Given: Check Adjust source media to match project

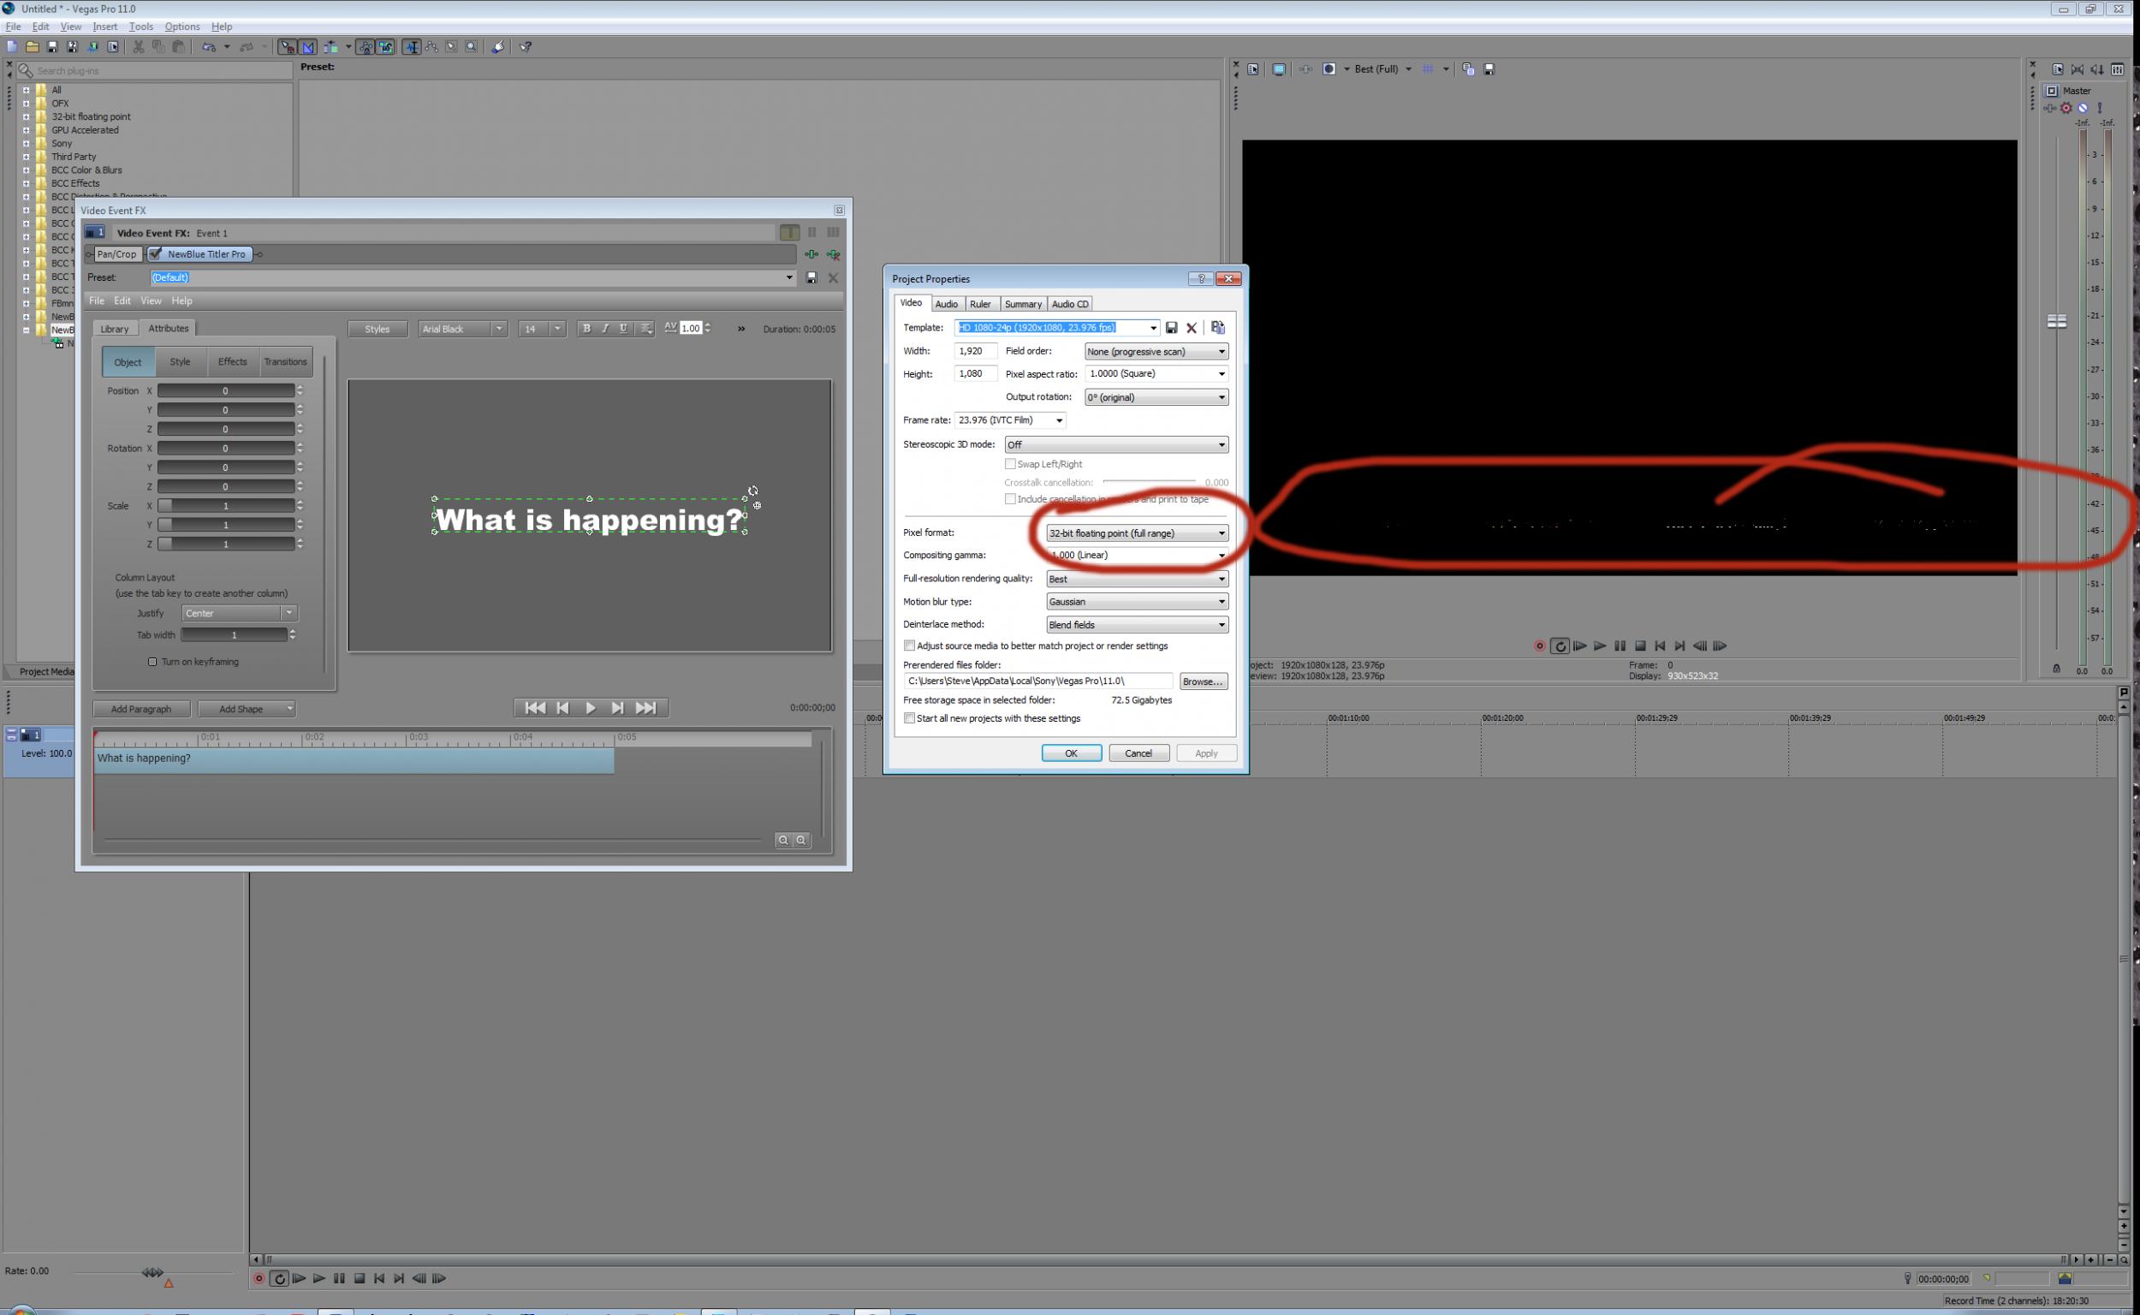Looking at the screenshot, I should [910, 646].
